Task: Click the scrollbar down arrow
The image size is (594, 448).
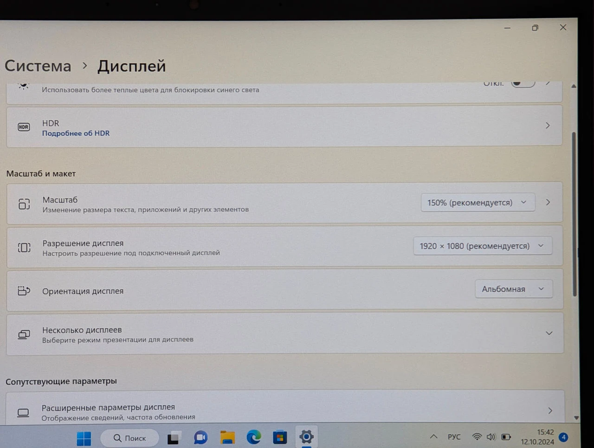Action: pyautogui.click(x=576, y=418)
